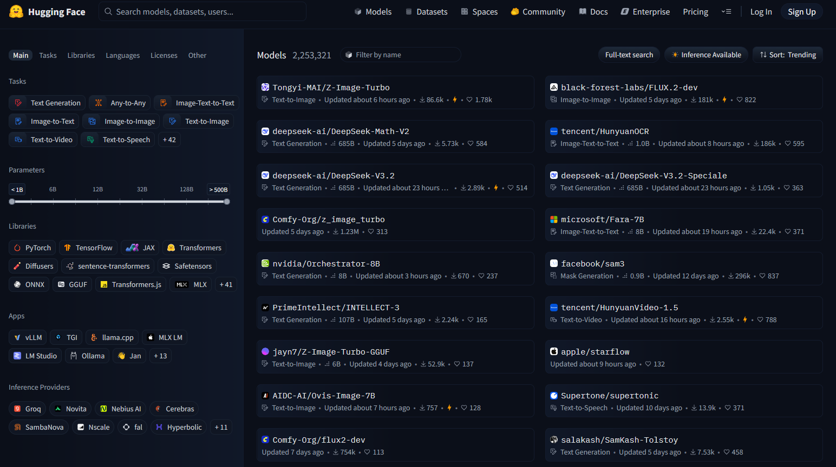
Task: Toggle the Inference Available filter
Action: [x=706, y=55]
